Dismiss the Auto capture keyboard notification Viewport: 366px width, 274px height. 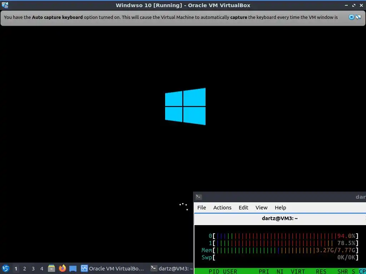coord(351,17)
